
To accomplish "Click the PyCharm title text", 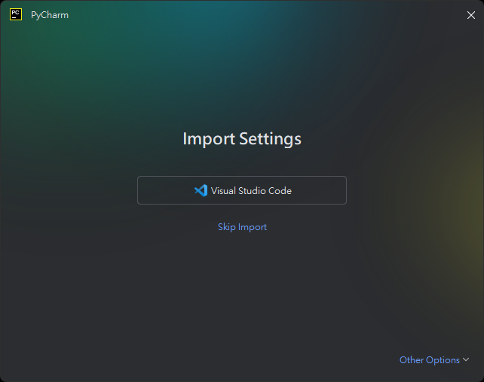I will (50, 15).
